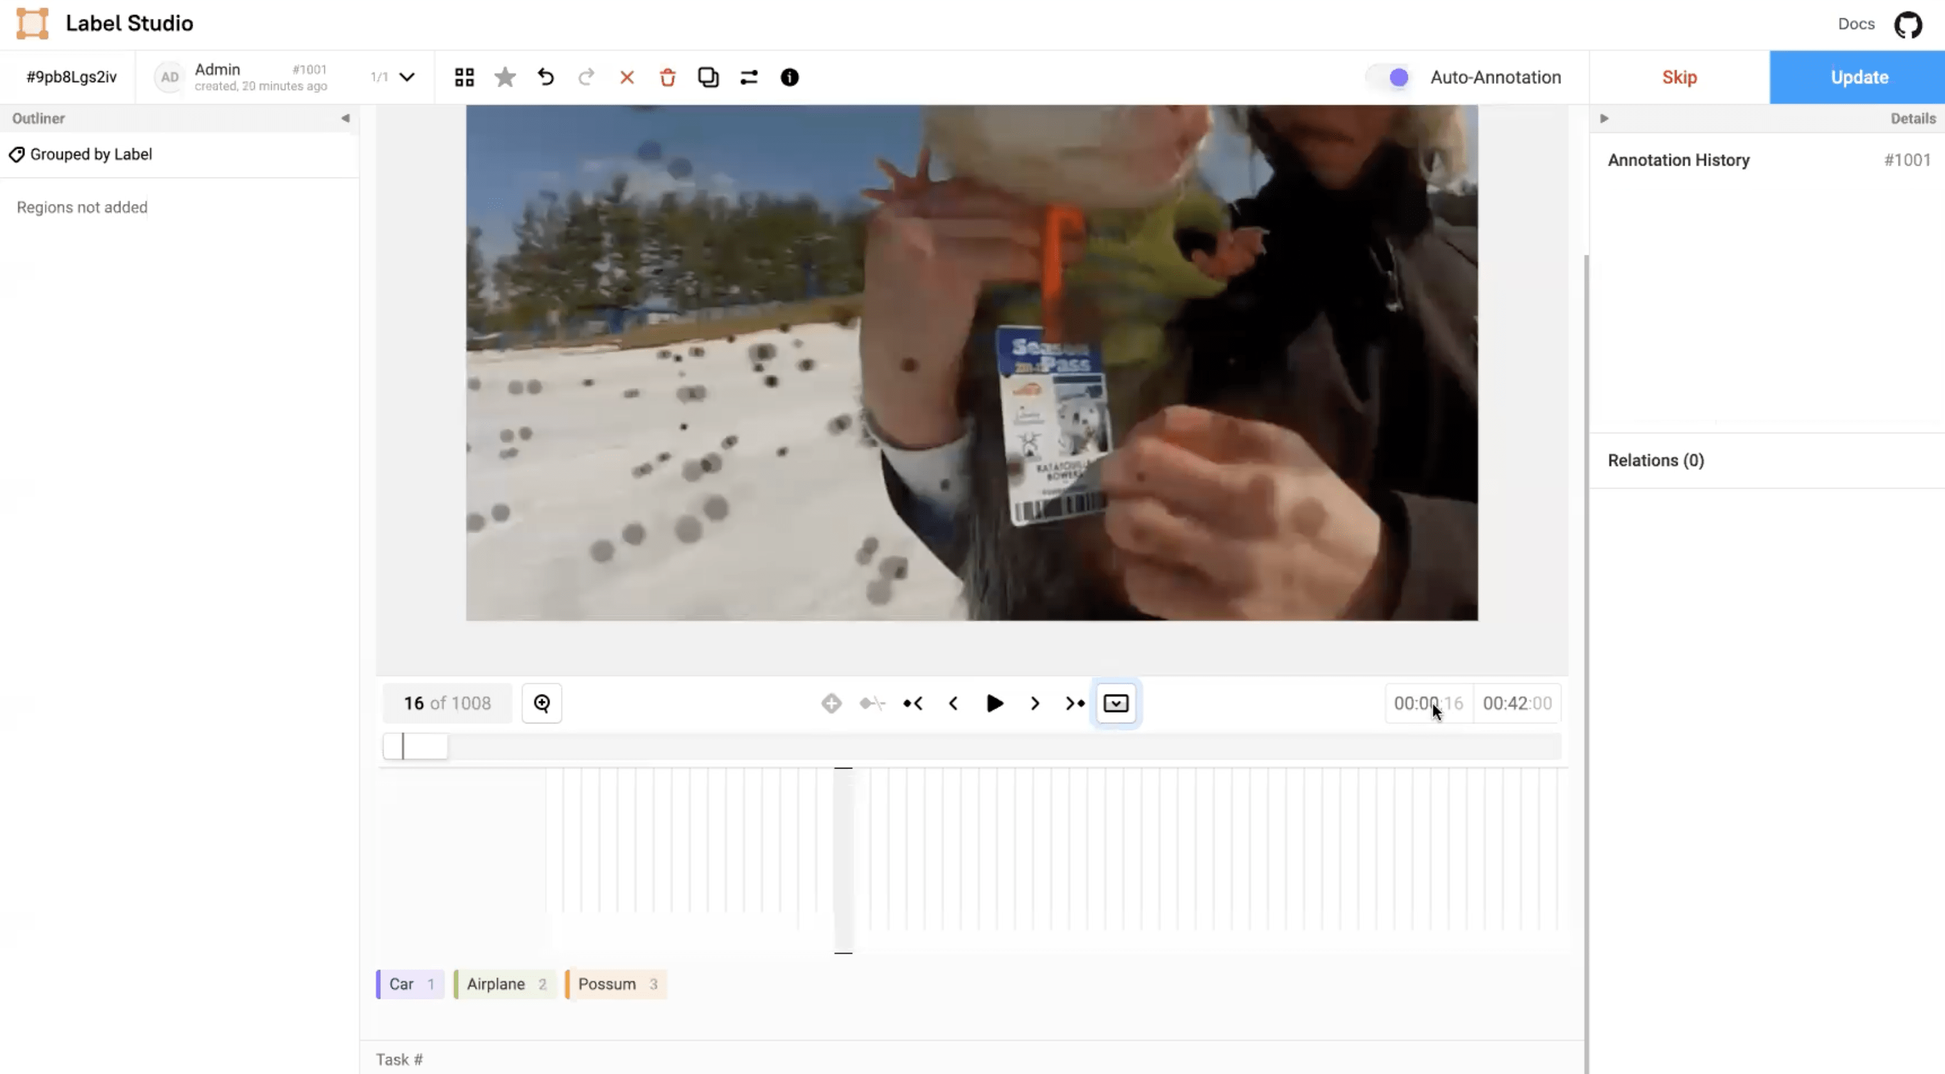Image resolution: width=1945 pixels, height=1074 pixels.
Task: Expand the Details panel triangle
Action: point(1604,119)
